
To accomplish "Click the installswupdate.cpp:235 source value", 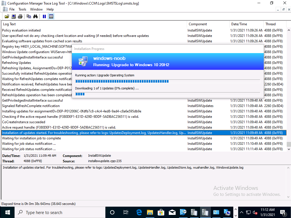I will (105, 161).
